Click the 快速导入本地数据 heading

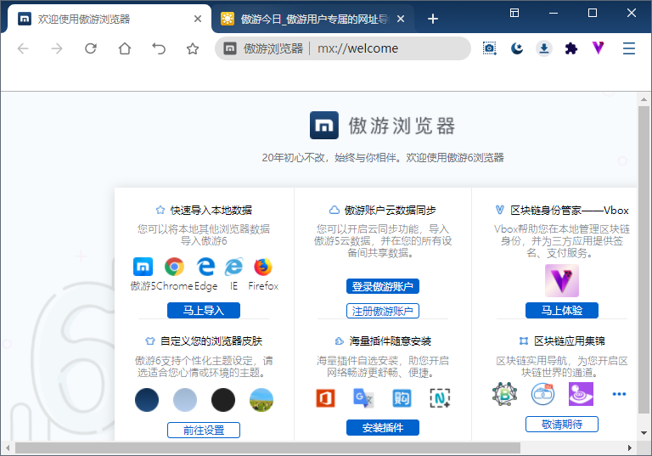pos(211,210)
